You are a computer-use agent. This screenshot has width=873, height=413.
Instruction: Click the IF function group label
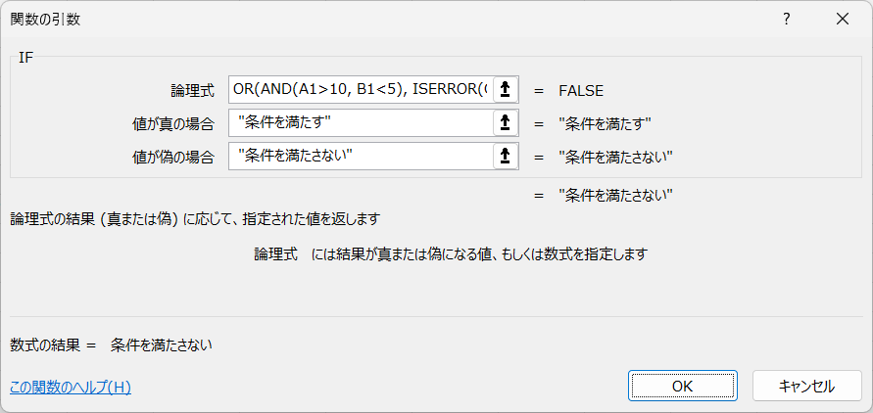coord(26,58)
